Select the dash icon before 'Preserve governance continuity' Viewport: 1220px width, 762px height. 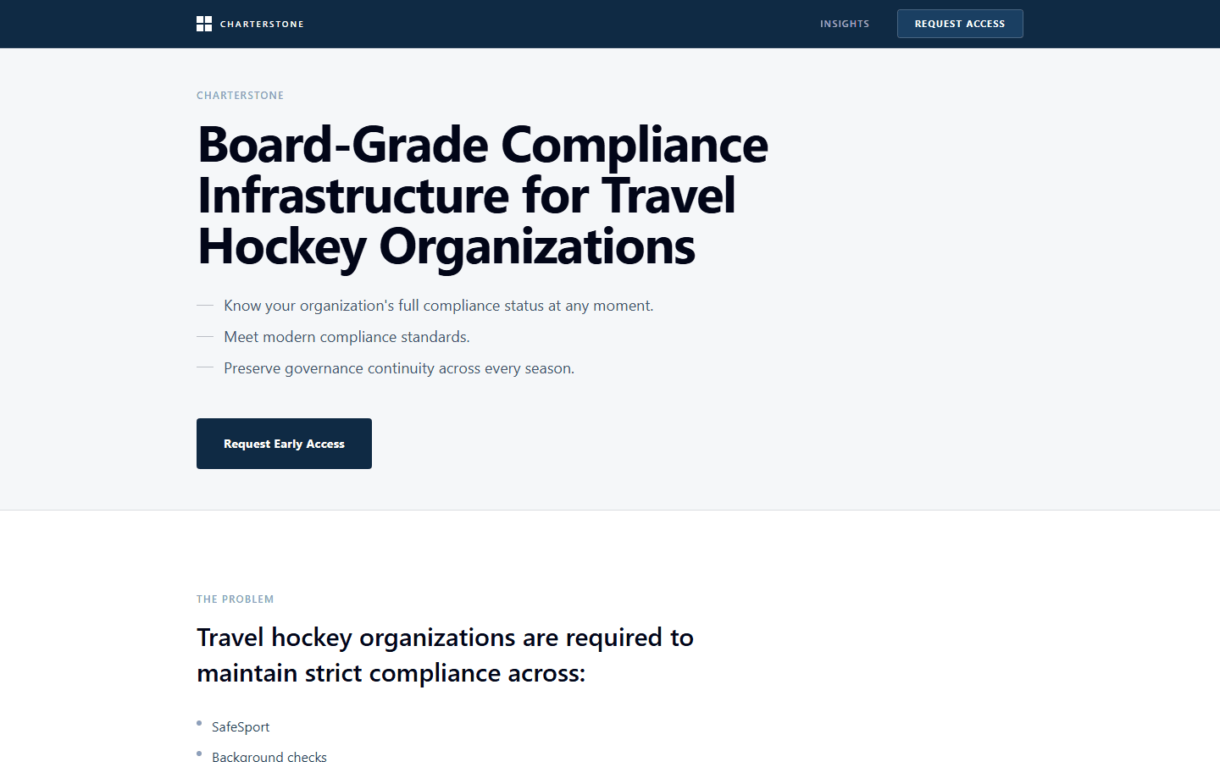click(205, 368)
